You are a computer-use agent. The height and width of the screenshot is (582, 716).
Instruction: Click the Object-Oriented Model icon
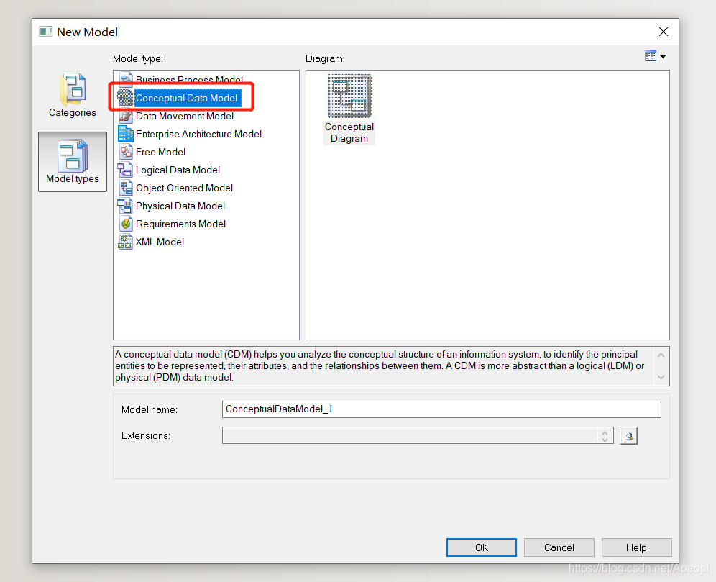point(126,188)
